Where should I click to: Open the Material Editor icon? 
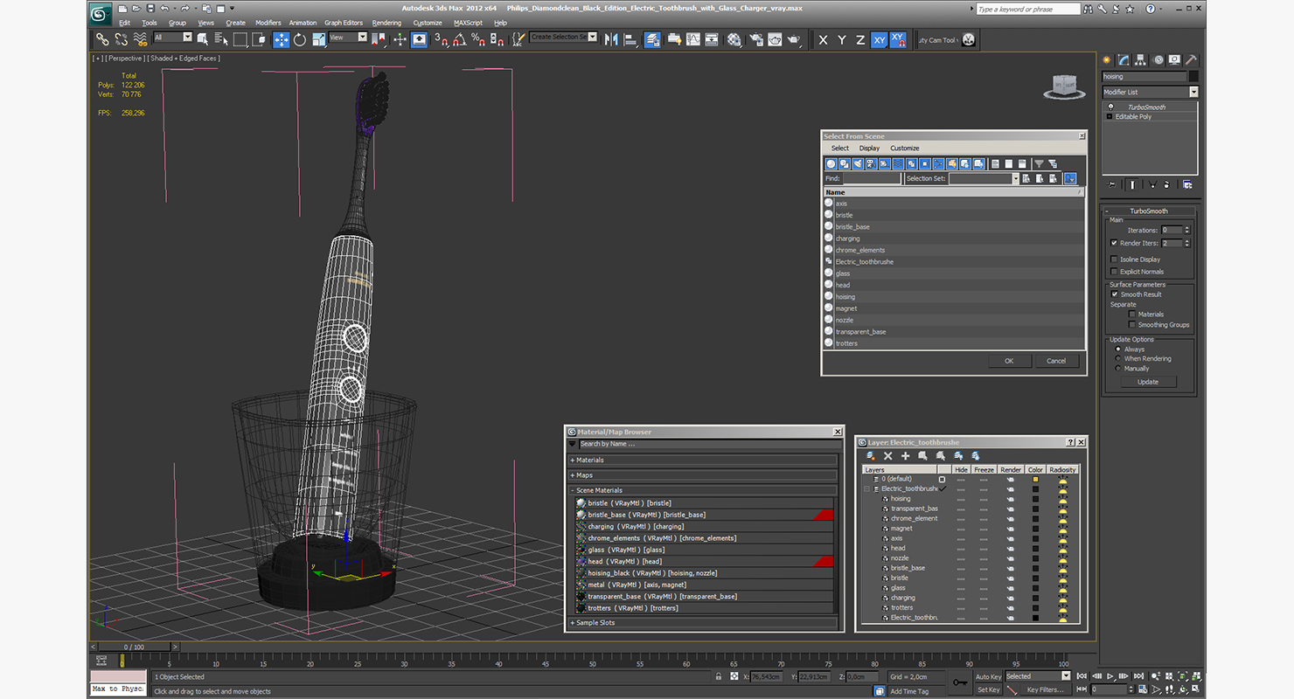pyautogui.click(x=734, y=39)
